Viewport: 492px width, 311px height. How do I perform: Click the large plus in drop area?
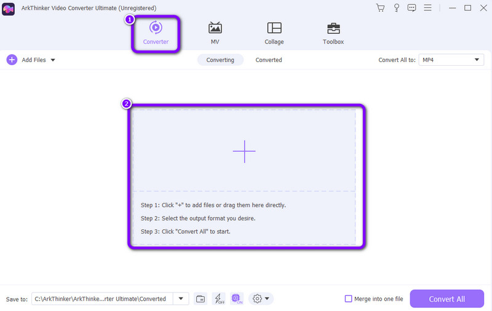244,151
